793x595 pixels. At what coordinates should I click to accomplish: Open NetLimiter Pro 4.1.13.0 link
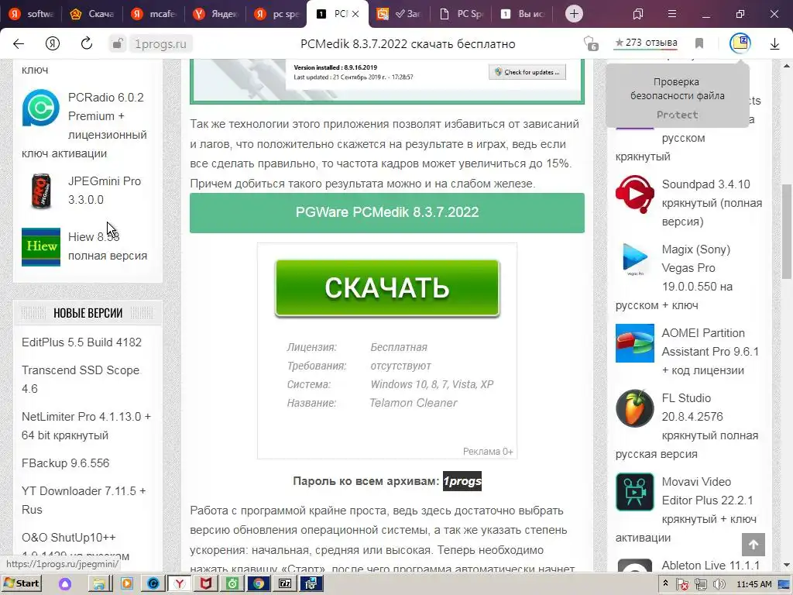tap(87, 426)
